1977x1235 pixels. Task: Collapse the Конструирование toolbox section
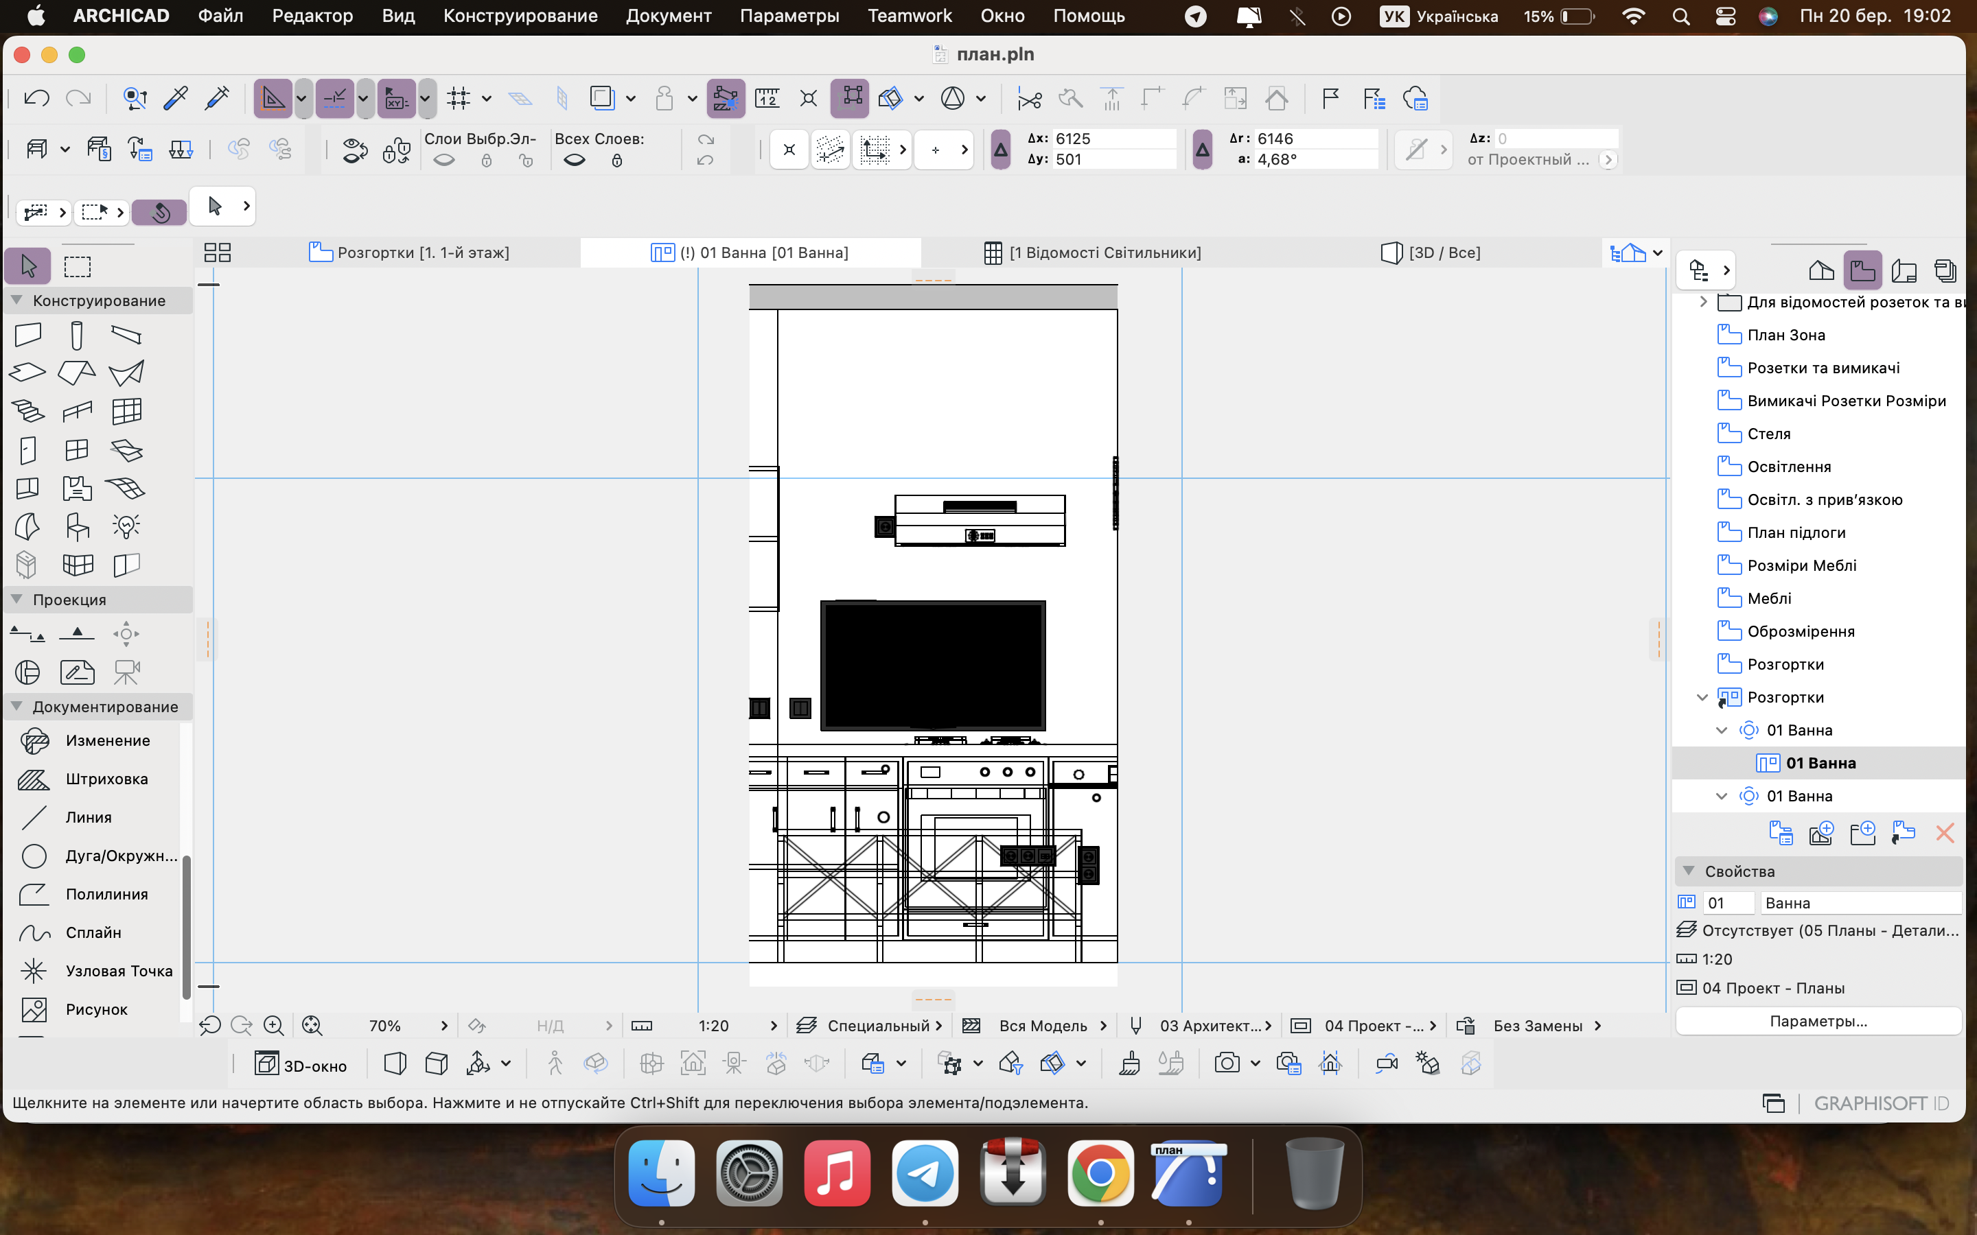[16, 300]
